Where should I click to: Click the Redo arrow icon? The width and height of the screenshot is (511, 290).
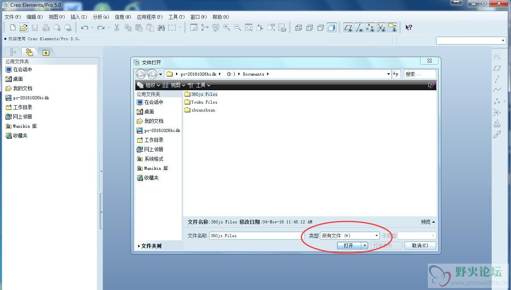coord(101,28)
